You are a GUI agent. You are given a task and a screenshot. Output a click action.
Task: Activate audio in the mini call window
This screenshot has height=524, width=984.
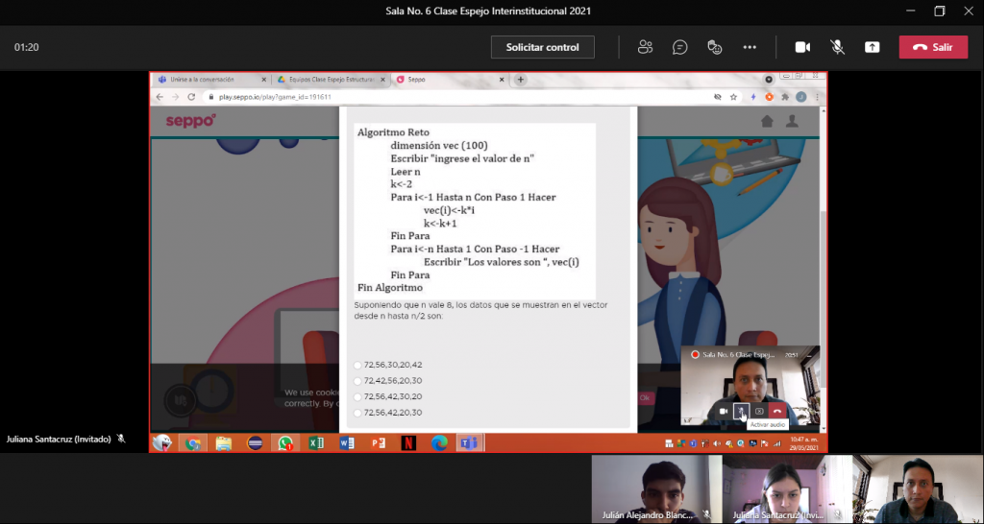[741, 411]
